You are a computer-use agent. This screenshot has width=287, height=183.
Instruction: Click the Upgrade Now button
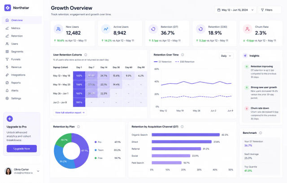22,149
